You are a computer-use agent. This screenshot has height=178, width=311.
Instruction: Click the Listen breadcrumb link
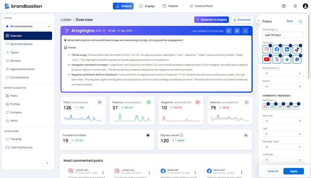(66, 20)
